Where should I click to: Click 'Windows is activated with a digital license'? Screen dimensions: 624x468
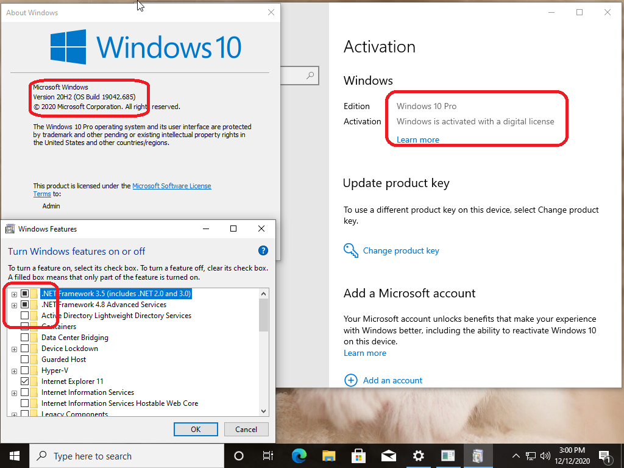pos(475,121)
